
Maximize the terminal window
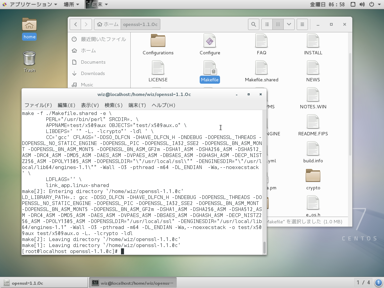[249, 95]
